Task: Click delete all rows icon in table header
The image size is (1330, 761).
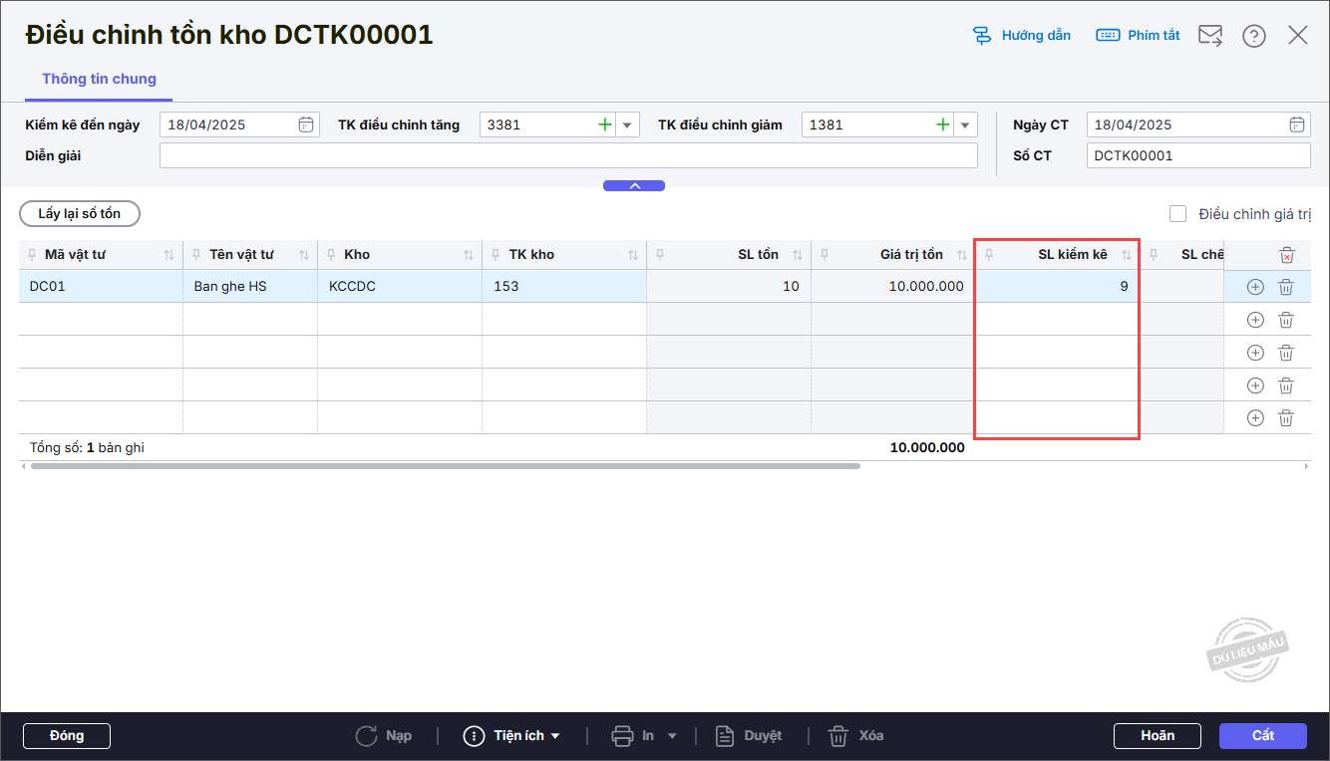Action: coord(1286,255)
